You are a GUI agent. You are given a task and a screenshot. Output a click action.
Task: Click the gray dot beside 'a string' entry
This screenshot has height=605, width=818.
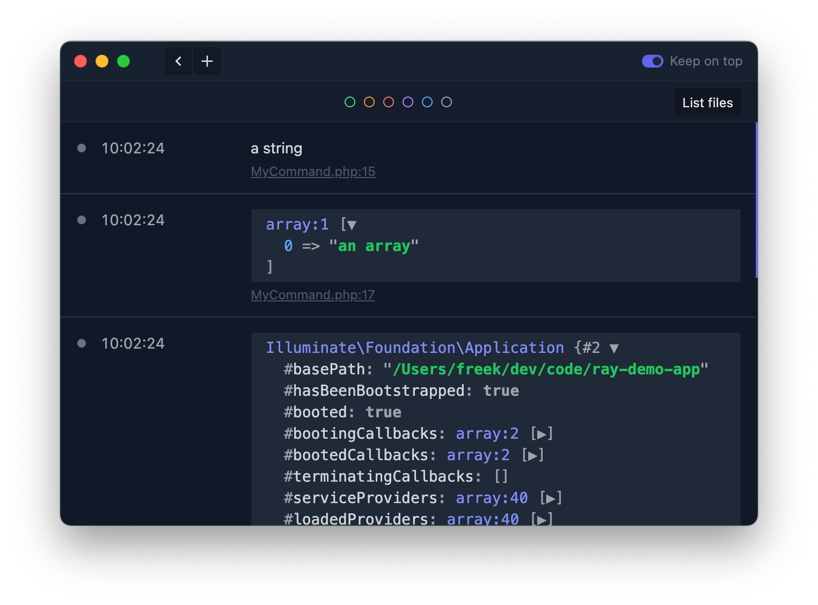tap(82, 148)
